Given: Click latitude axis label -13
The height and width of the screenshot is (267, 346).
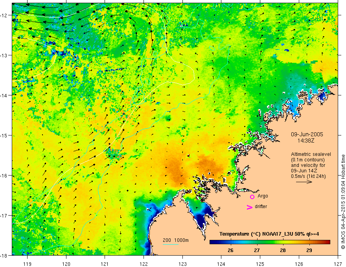Looking at the screenshot, I should 4,55.
